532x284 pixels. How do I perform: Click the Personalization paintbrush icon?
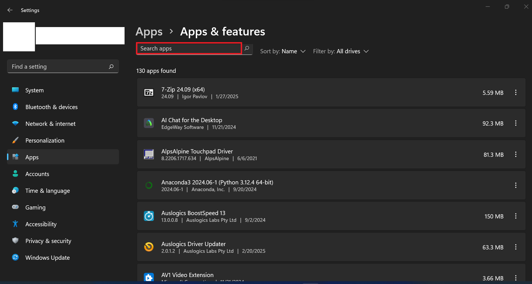click(x=15, y=140)
